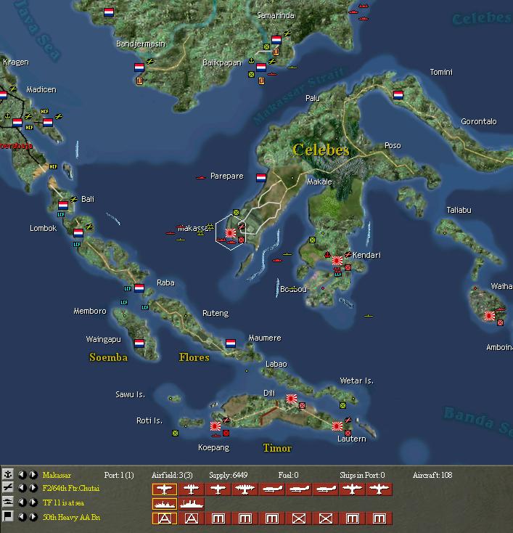Select the second task force ship icon
The width and height of the screenshot is (513, 533).
tap(192, 504)
